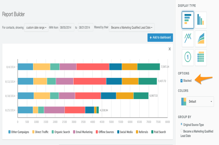
Task: Click the 7,597.14 total value label
Action: (165, 67)
